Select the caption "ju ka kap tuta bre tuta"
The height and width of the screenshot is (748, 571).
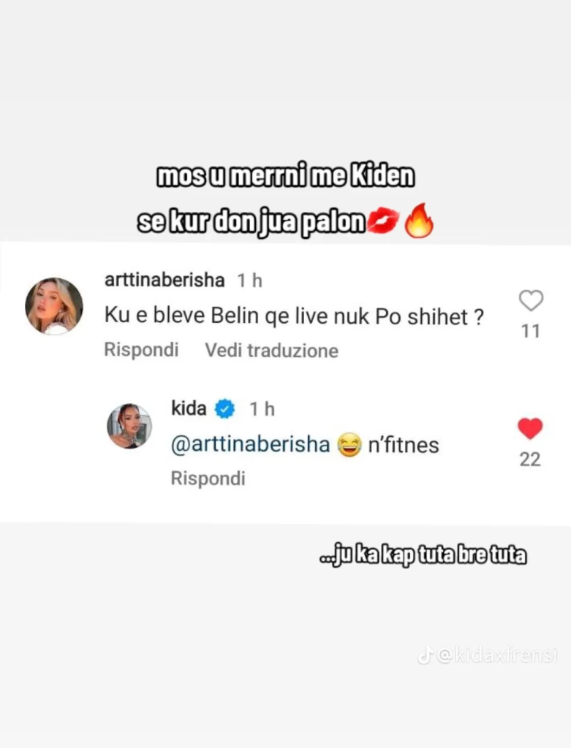[x=423, y=556]
